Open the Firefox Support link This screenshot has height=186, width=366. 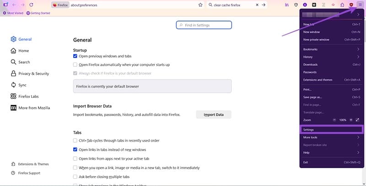coord(30,173)
